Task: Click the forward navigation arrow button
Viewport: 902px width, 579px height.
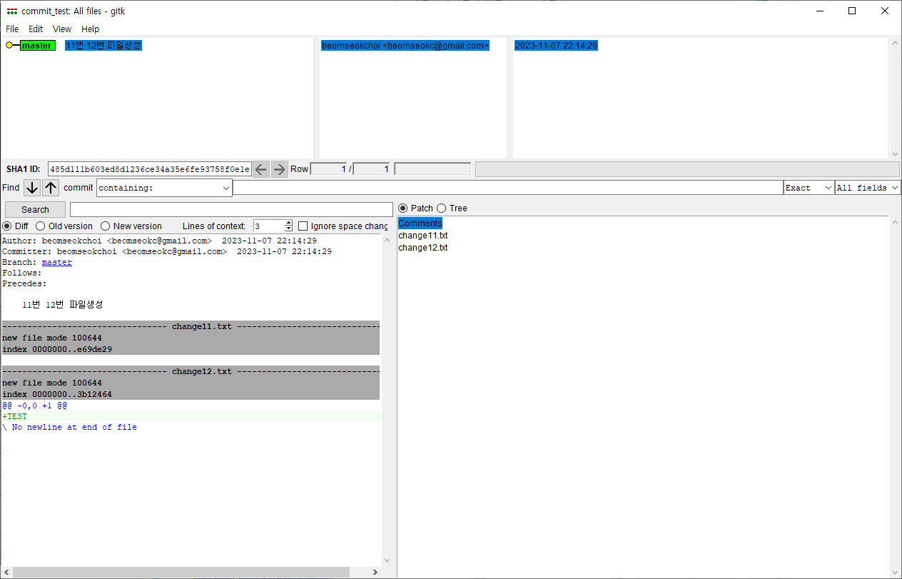Action: [x=279, y=168]
